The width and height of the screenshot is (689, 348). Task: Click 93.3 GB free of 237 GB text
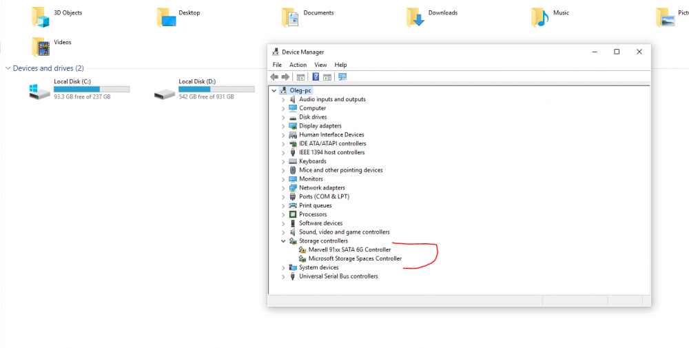point(82,96)
